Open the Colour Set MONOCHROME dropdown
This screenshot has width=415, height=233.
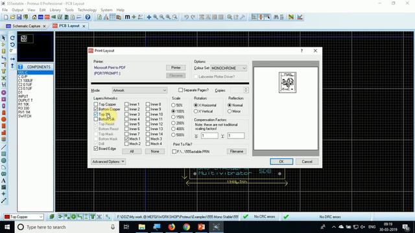click(x=229, y=68)
